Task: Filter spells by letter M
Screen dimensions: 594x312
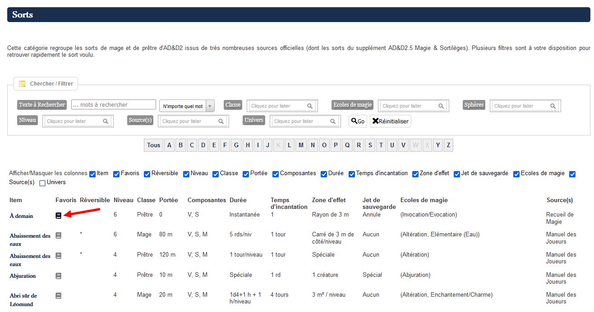Action: click(x=301, y=145)
